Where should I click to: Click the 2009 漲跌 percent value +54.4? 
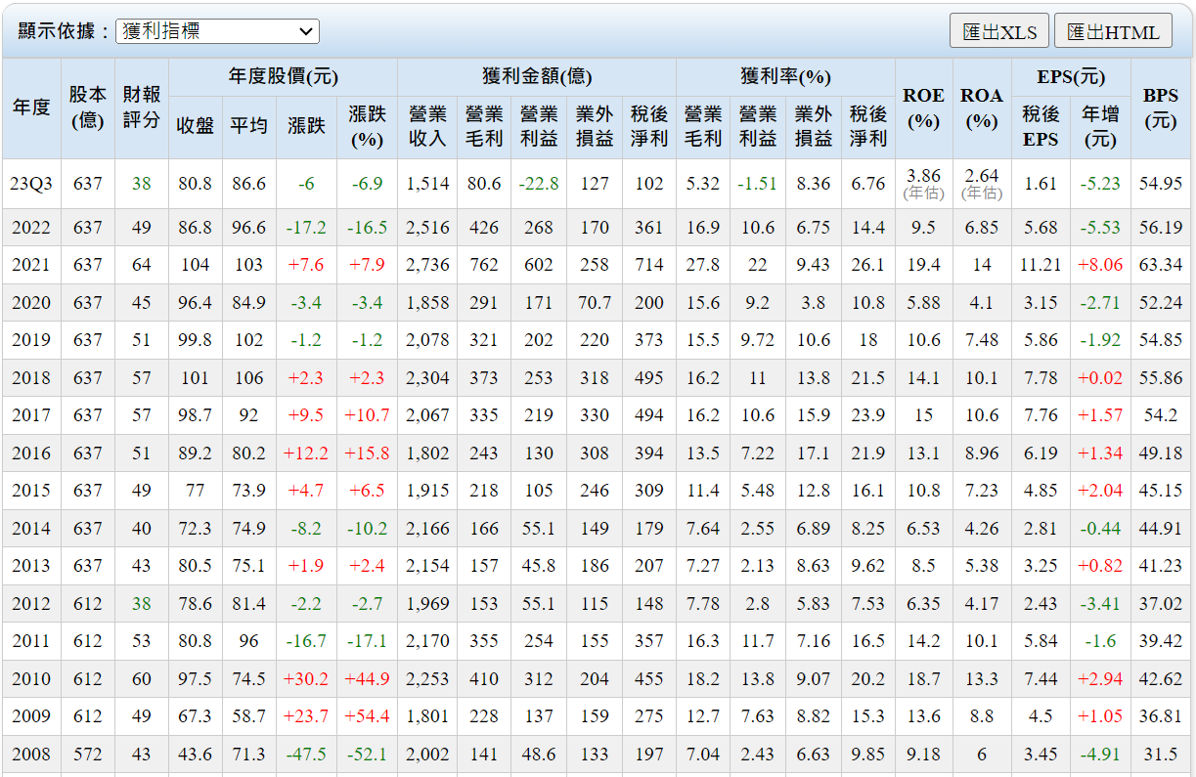point(367,716)
